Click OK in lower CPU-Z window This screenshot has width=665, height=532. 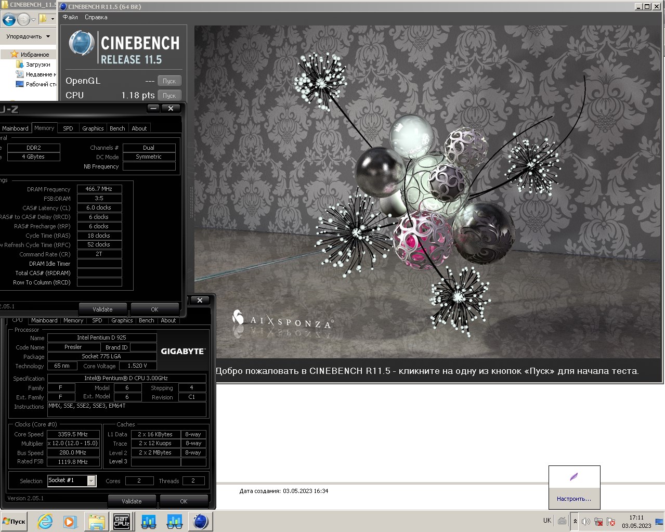[x=184, y=501]
